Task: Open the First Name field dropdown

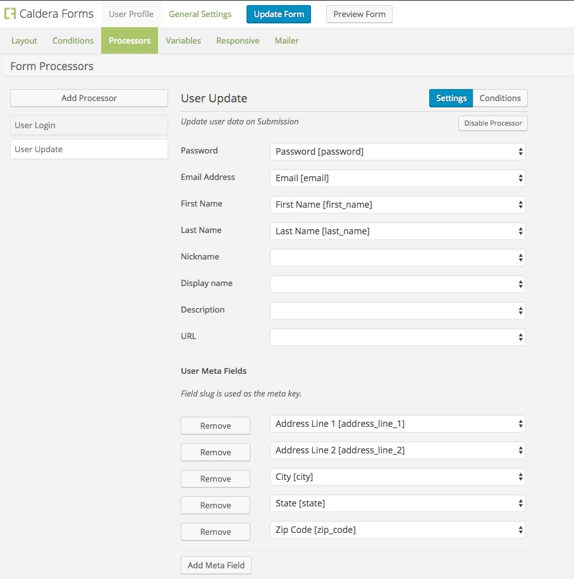Action: pos(398,205)
